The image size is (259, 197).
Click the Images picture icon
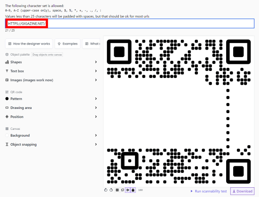(7, 80)
